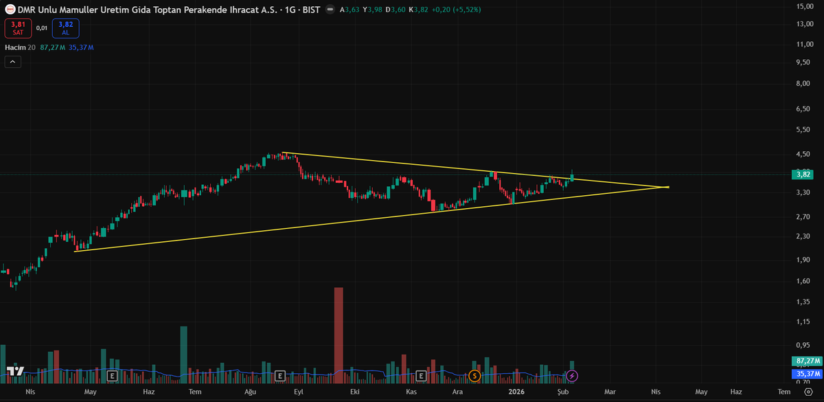This screenshot has height=402, width=824.
Task: Click the 15,00 price axis label
Action: coord(804,6)
